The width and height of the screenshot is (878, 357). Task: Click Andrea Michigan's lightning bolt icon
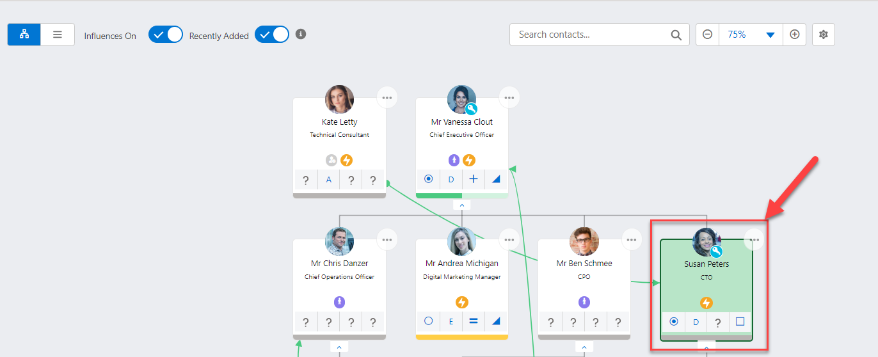(x=461, y=302)
